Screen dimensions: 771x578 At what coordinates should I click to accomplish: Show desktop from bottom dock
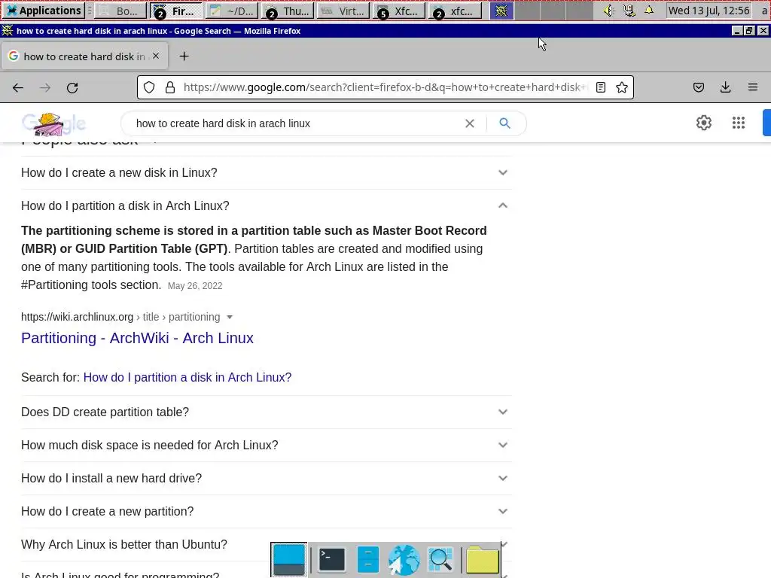(288, 560)
